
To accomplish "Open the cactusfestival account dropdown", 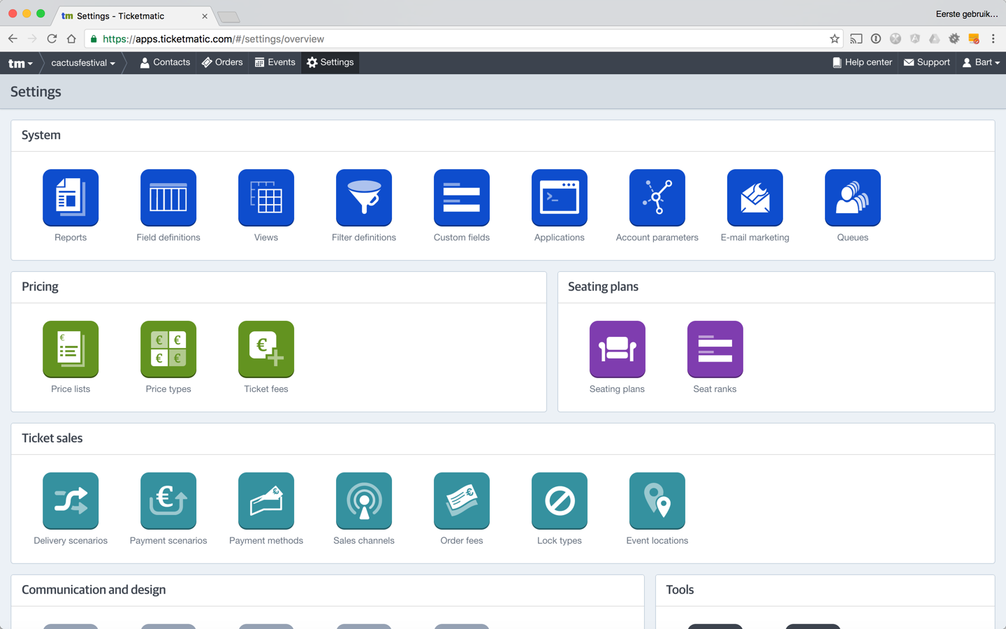I will pos(83,63).
